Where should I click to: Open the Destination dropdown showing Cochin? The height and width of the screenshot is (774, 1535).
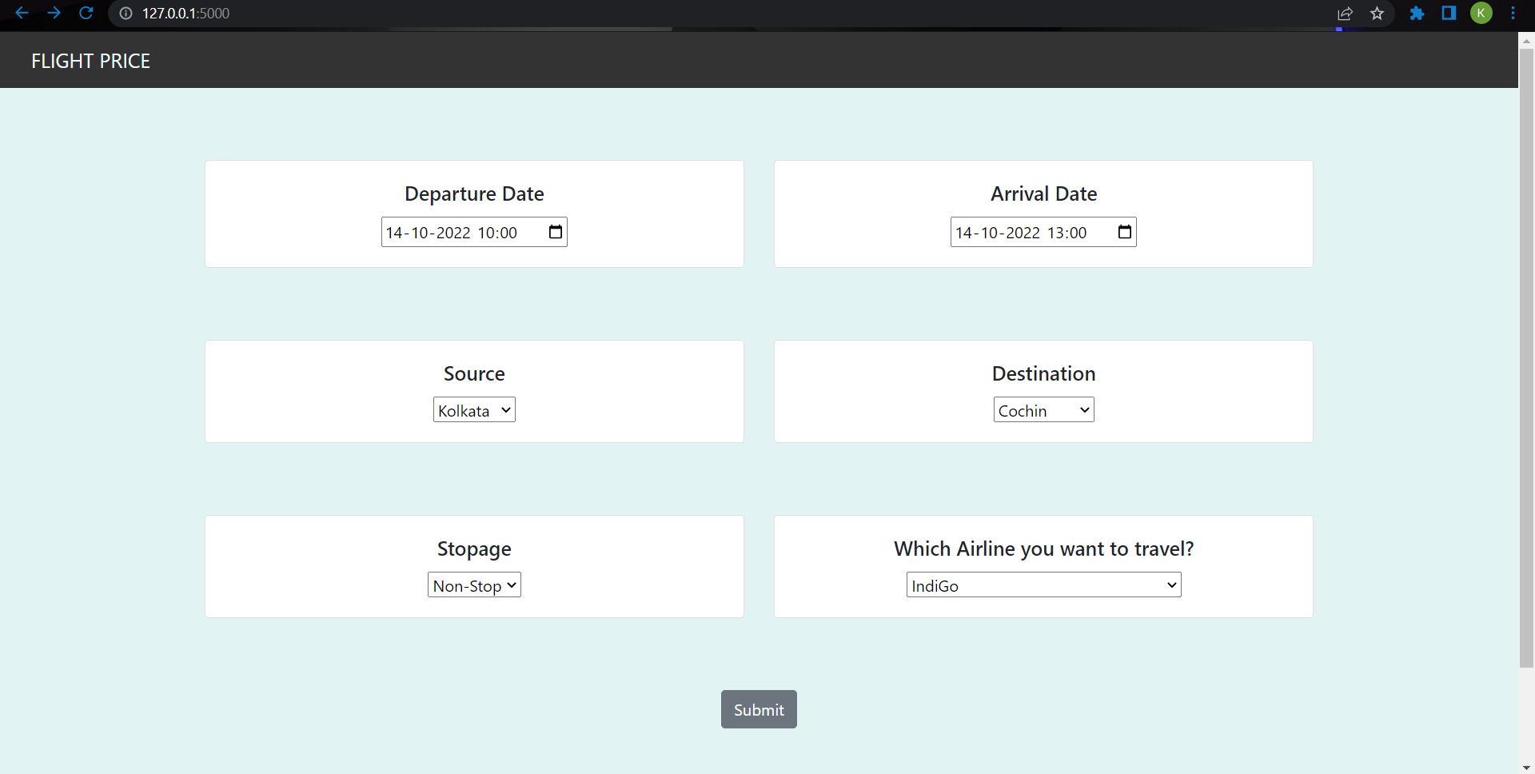1043,409
